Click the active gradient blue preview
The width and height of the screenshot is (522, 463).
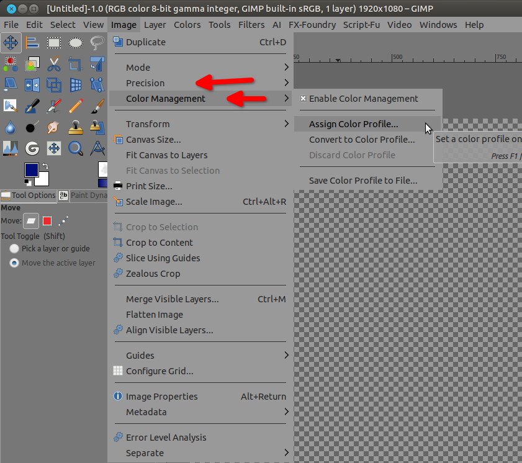102,184
